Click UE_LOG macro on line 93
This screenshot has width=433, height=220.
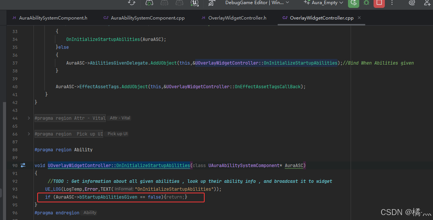53,189
